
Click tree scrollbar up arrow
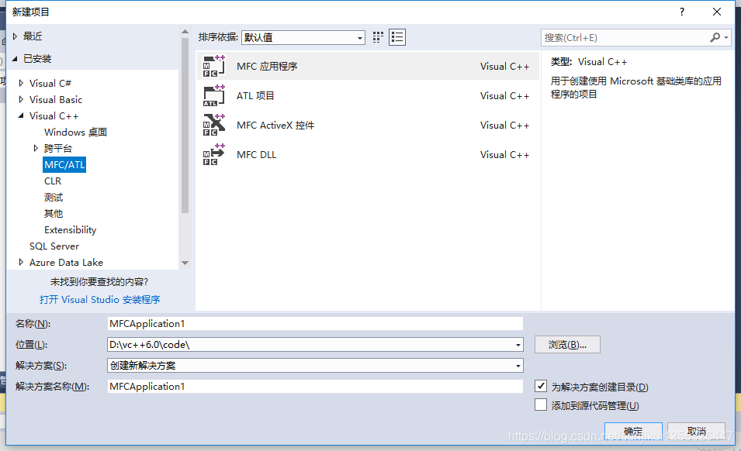coord(185,32)
